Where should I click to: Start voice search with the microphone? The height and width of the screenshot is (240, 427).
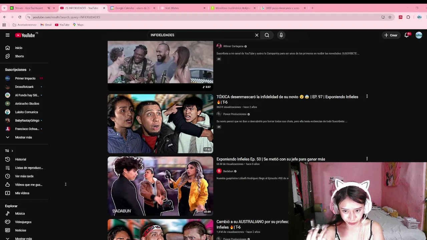pos(281,35)
